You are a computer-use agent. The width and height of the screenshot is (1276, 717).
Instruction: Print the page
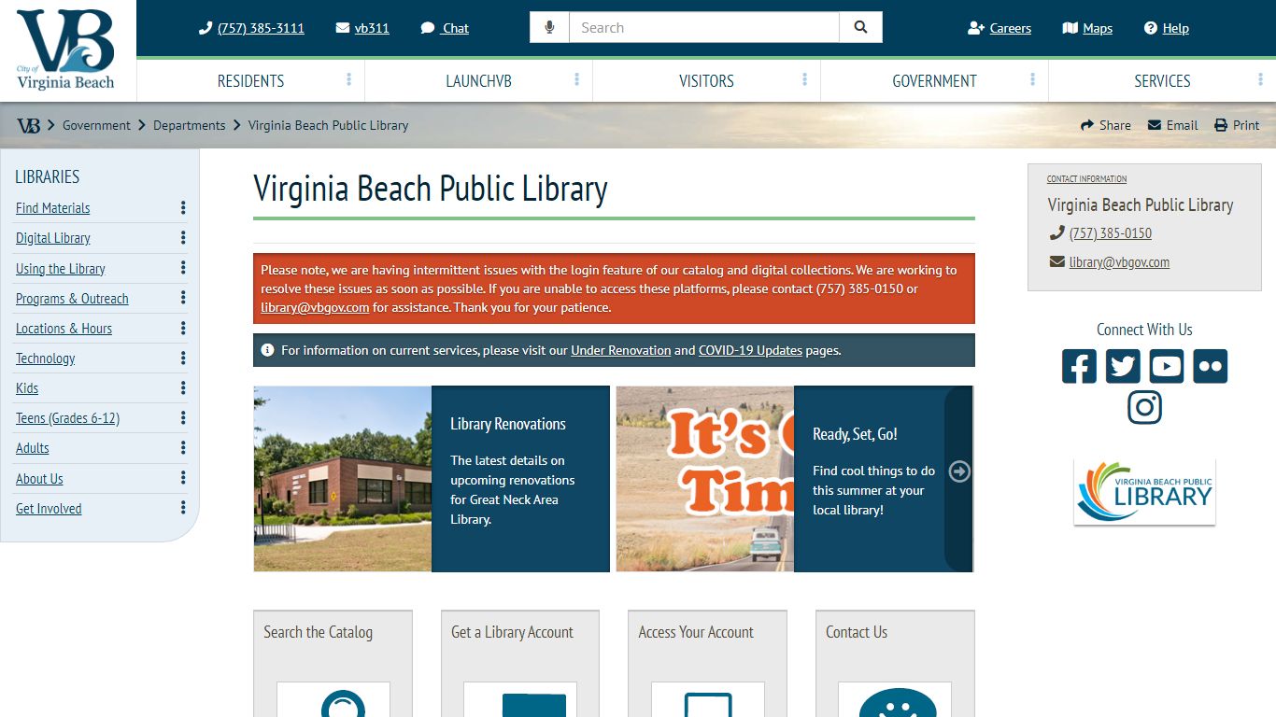[1237, 125]
